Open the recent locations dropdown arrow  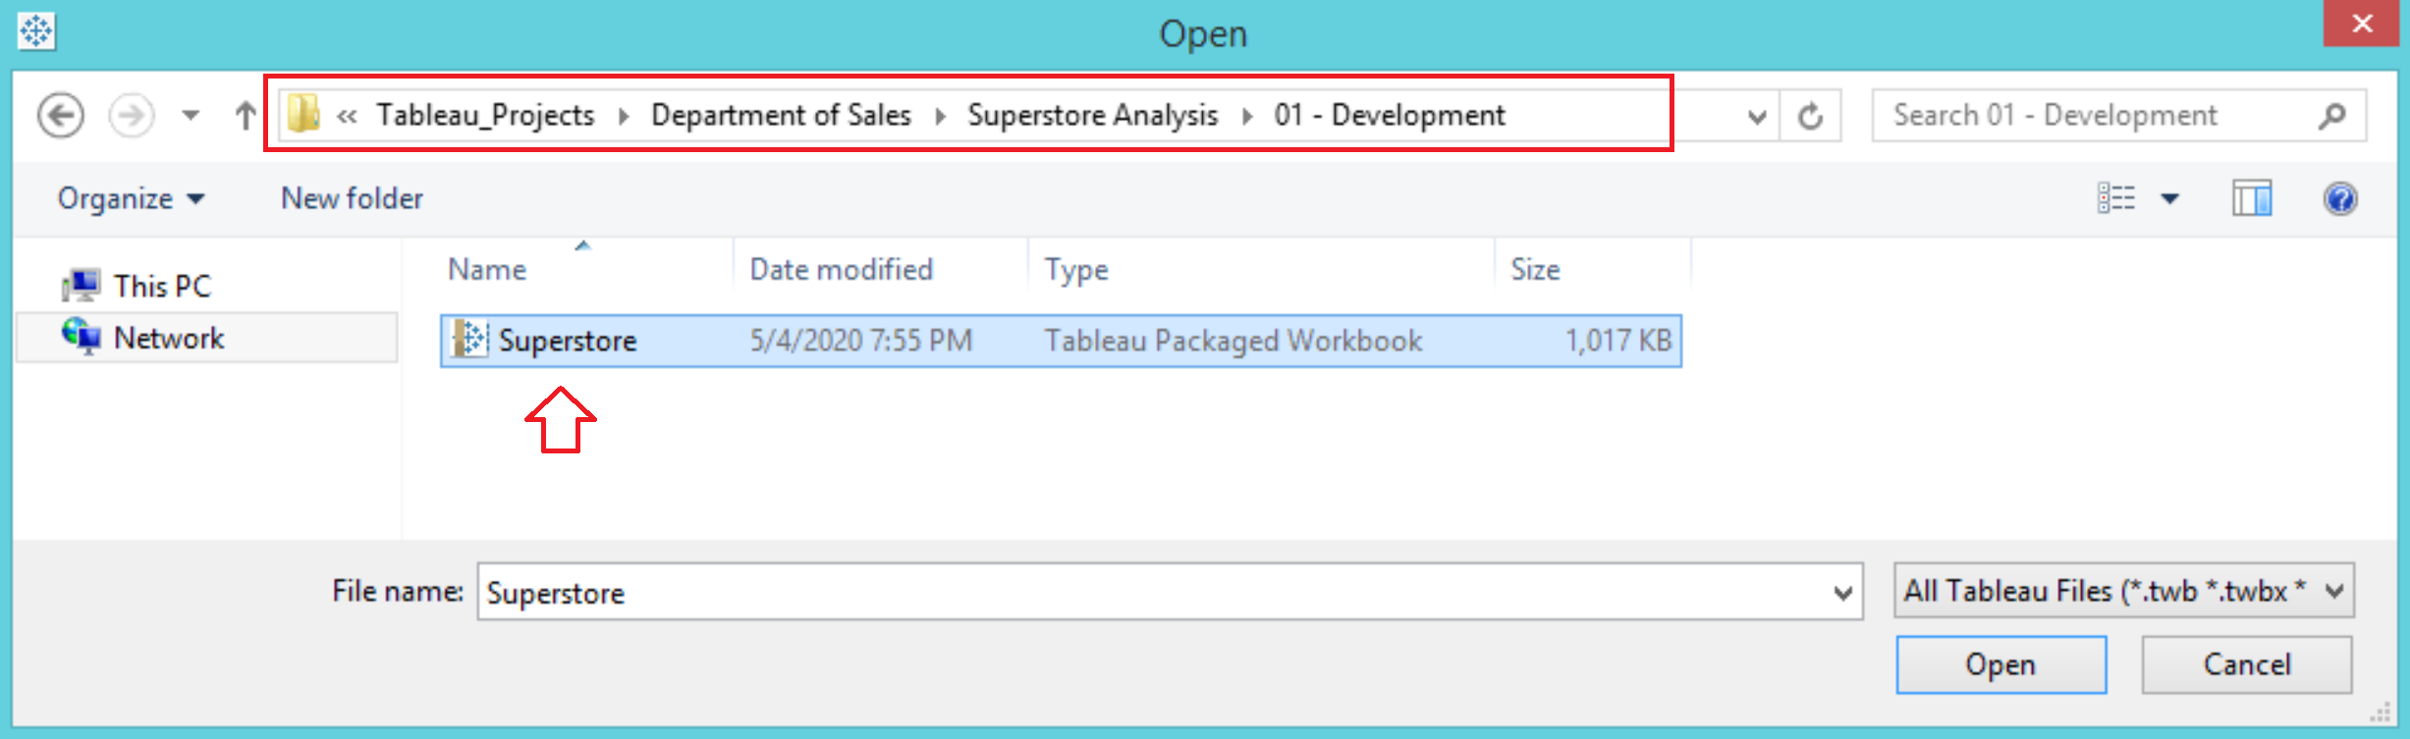click(191, 116)
